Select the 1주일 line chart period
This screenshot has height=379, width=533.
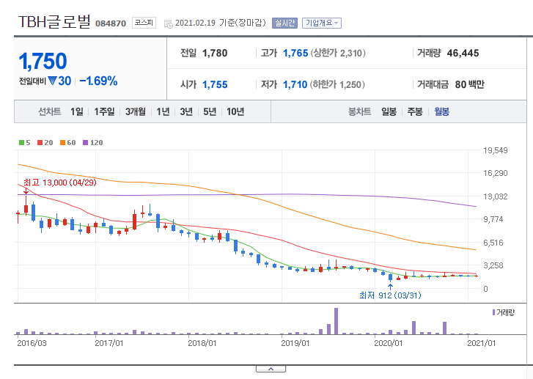tap(104, 111)
